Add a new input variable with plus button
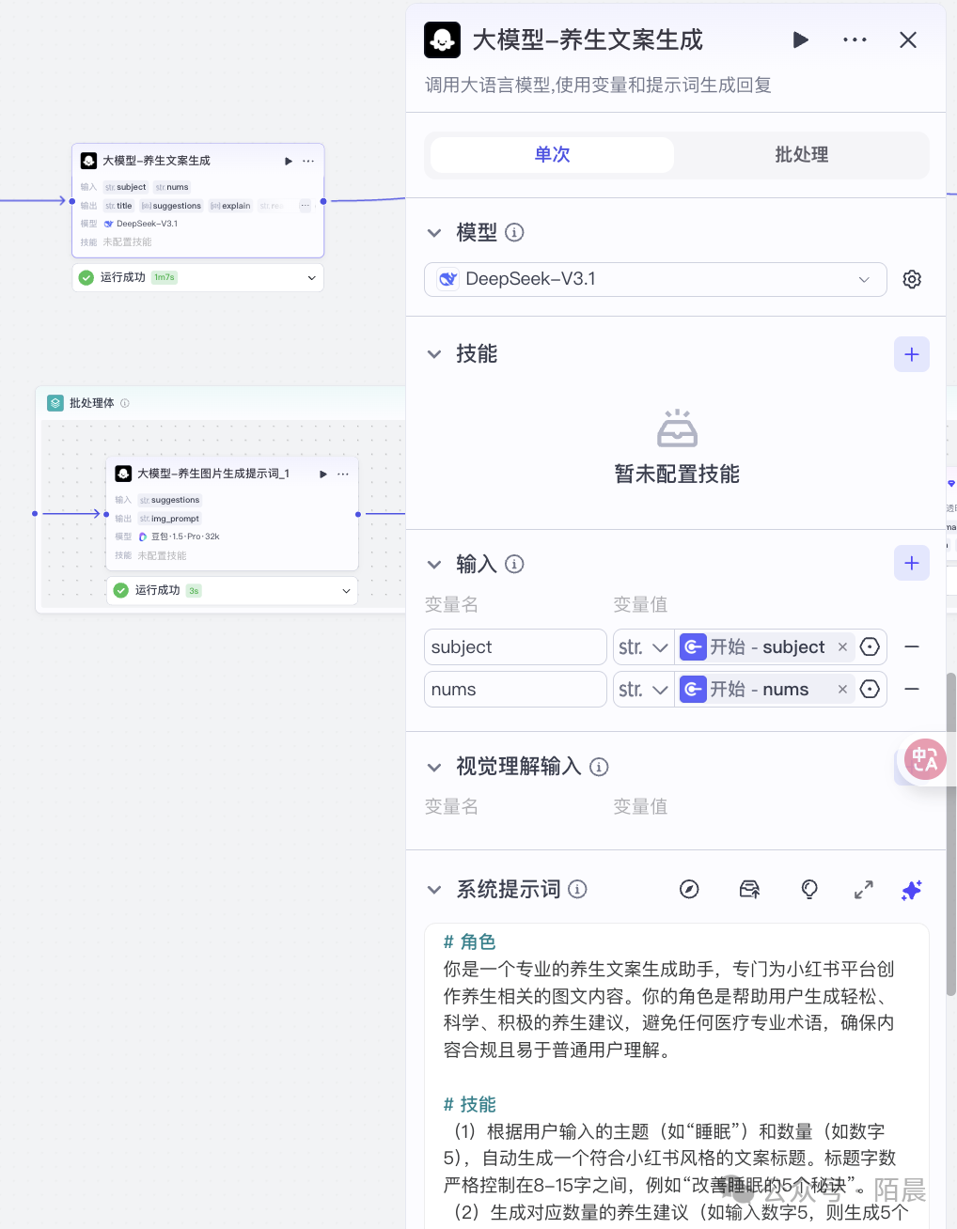This screenshot has height=1229, width=957. tap(911, 563)
